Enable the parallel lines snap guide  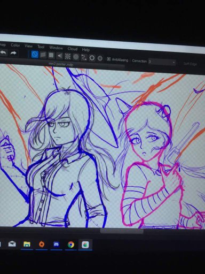pyautogui.click(x=43, y=55)
